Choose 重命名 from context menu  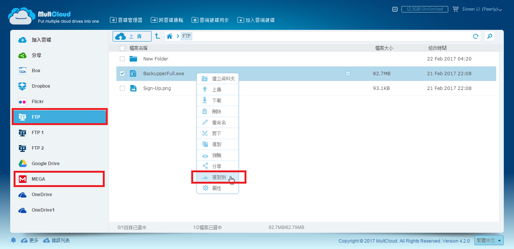[x=218, y=122]
